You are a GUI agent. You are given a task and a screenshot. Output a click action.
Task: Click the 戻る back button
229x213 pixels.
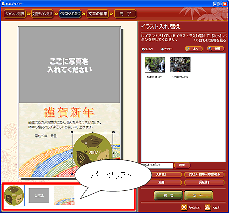click(x=168, y=195)
